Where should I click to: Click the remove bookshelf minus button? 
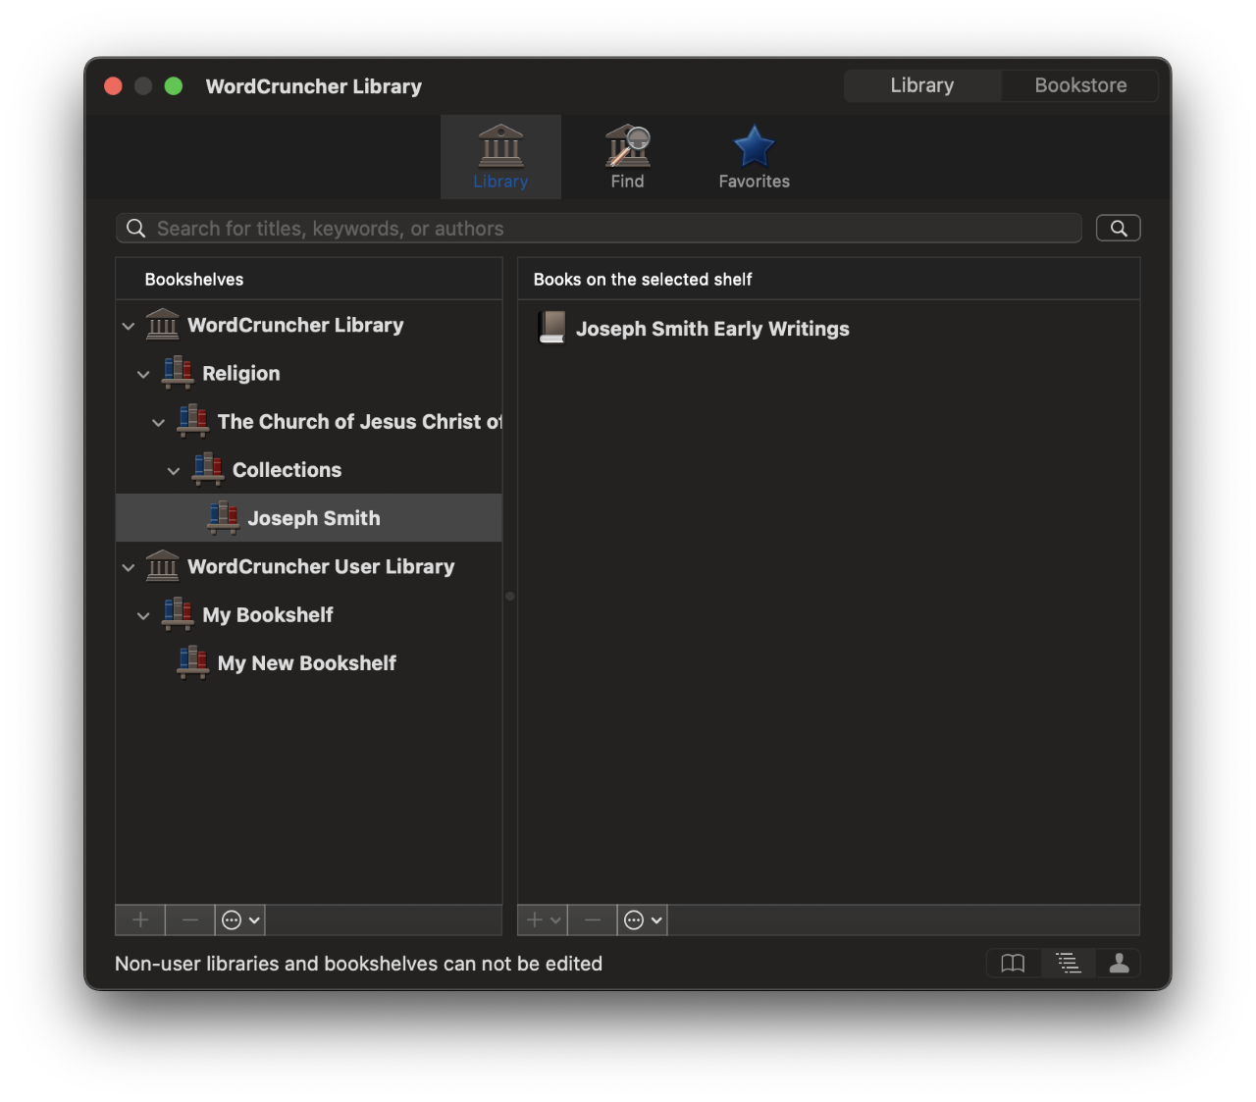click(x=190, y=919)
